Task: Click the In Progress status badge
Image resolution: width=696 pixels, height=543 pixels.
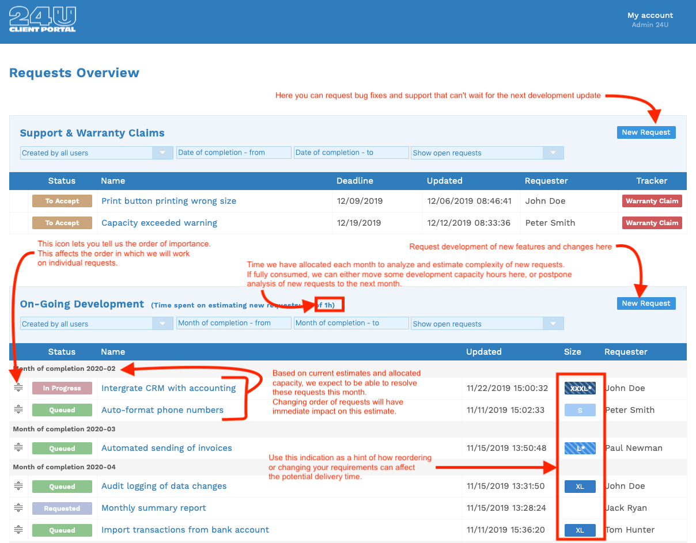Action: 62,388
